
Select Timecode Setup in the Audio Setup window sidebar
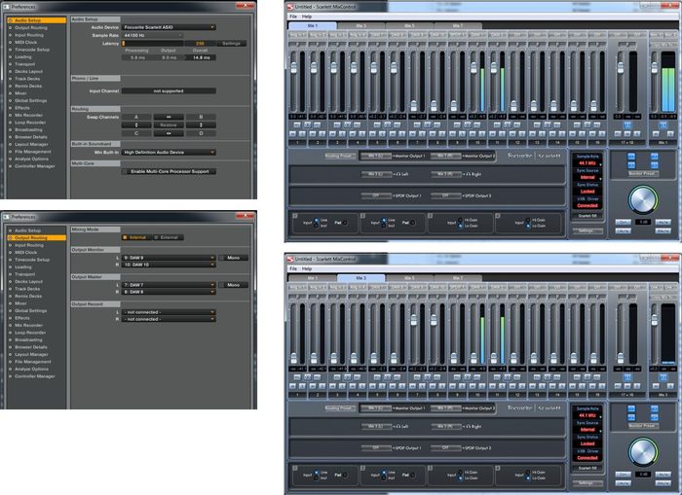point(32,50)
